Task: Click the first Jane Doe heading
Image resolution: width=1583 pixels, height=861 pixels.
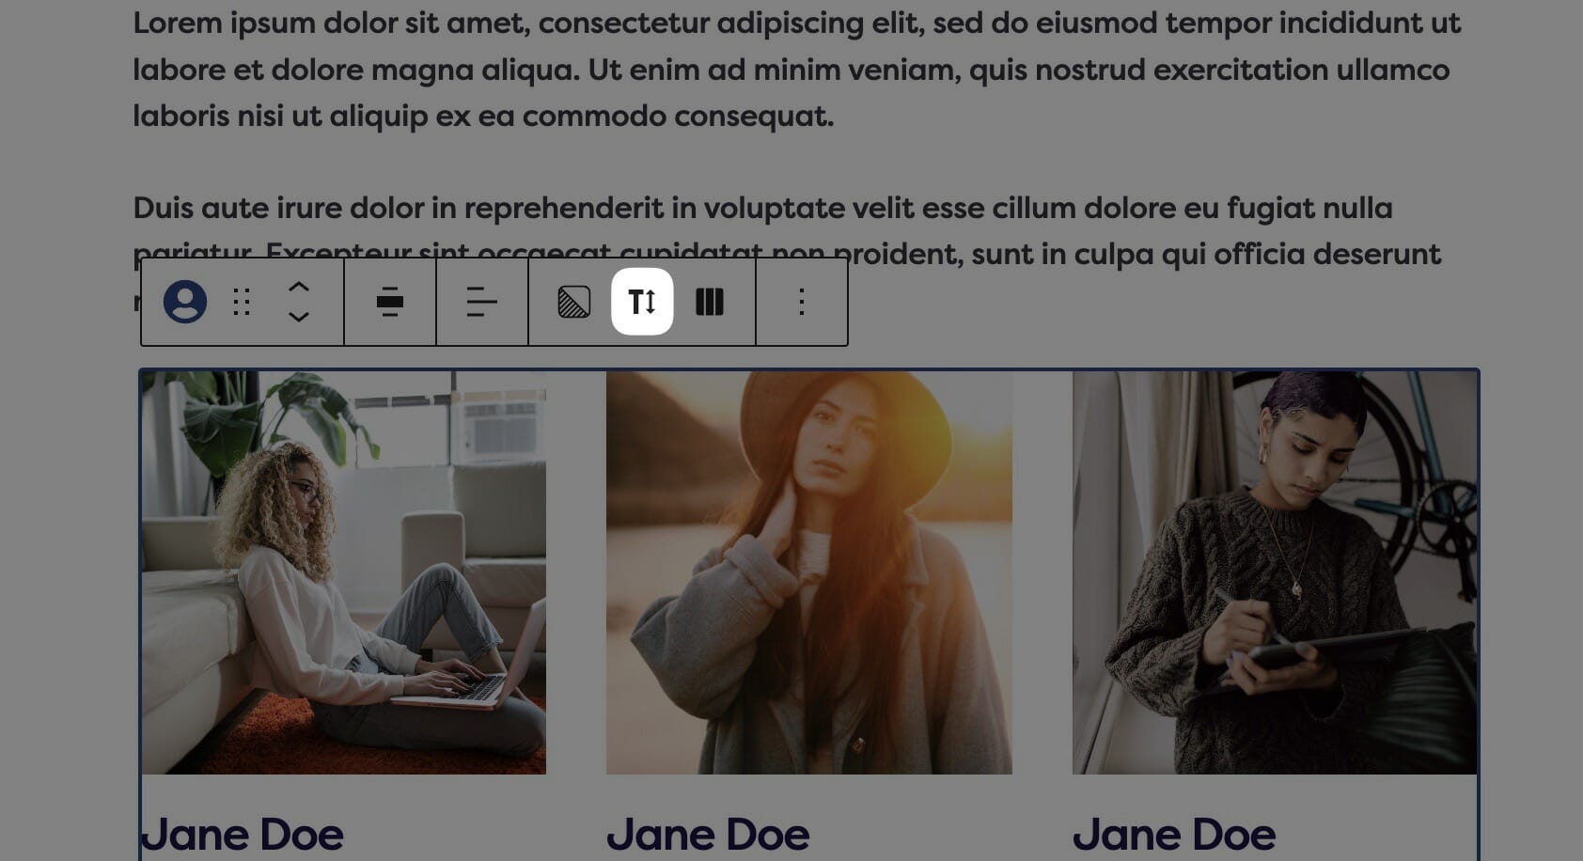Action: (243, 835)
